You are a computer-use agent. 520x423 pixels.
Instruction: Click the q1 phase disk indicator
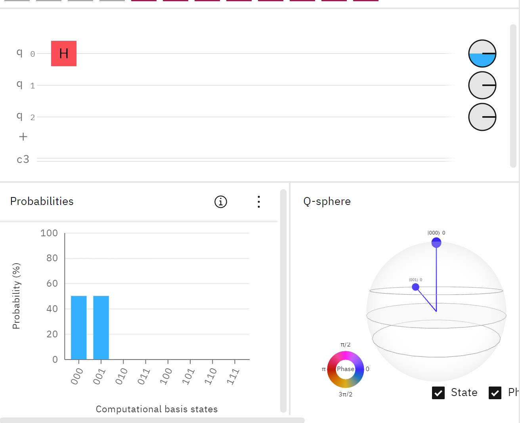pos(482,85)
